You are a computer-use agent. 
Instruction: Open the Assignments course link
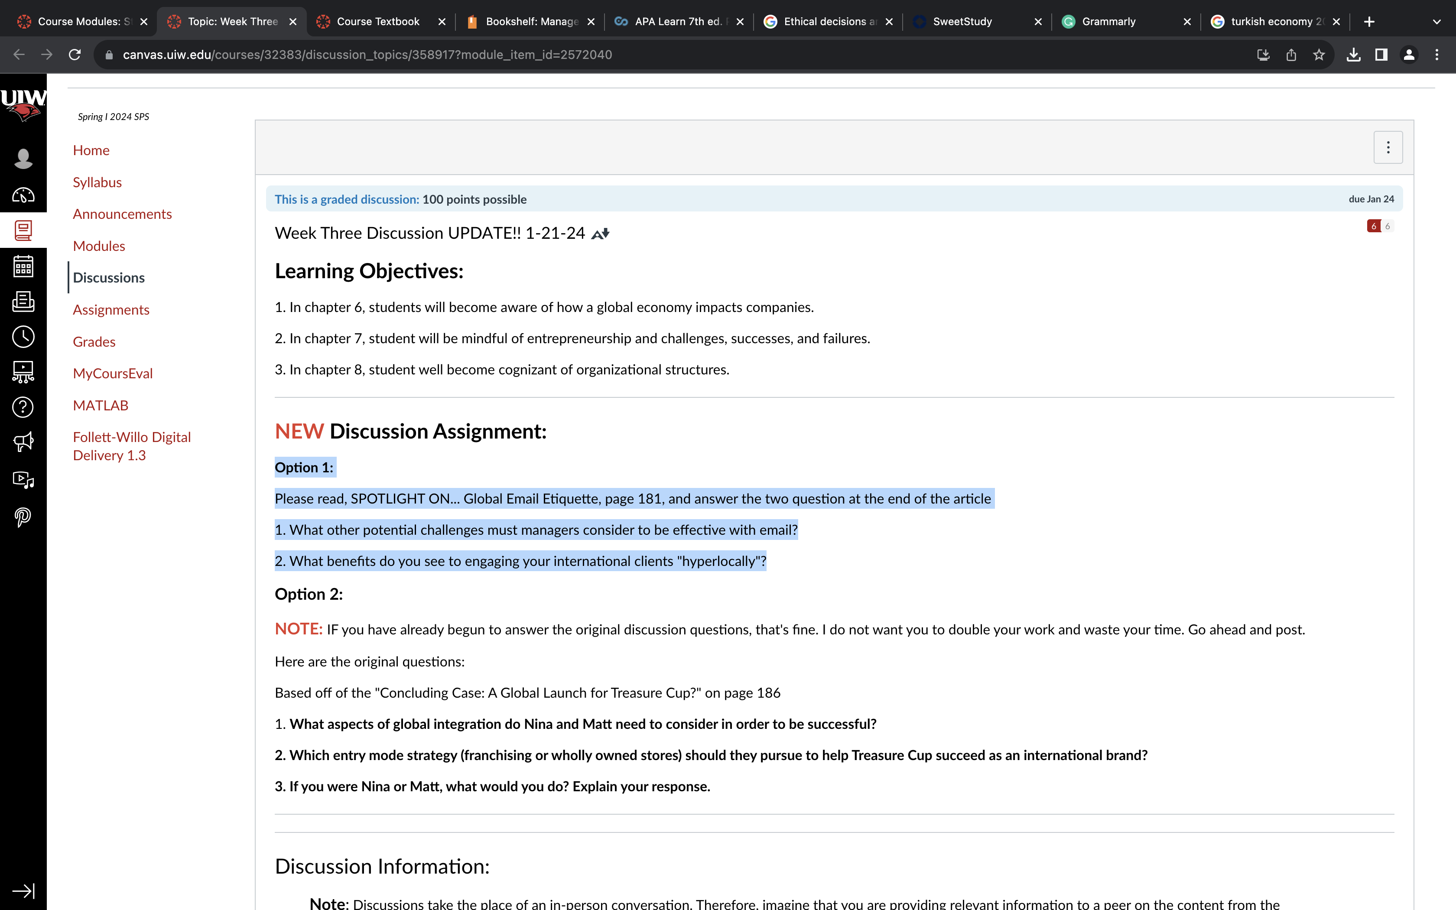coord(110,310)
